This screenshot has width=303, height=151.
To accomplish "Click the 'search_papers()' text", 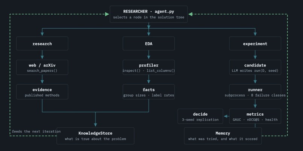I will [x=42, y=71].
